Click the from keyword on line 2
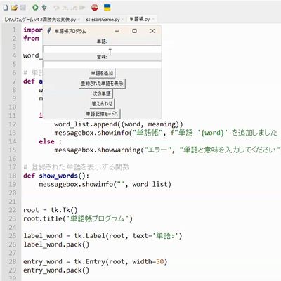The height and width of the screenshot is (281, 281). tap(31, 39)
